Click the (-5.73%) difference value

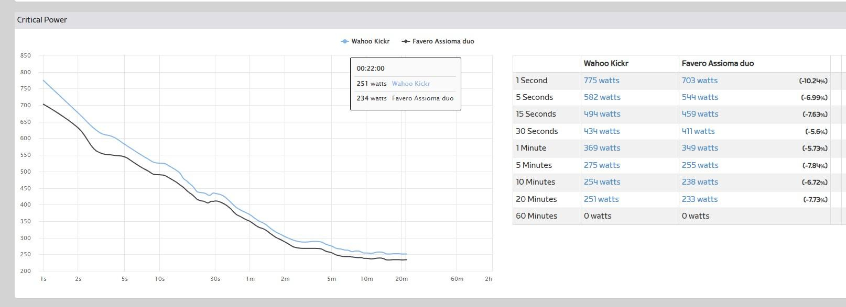coord(815,149)
